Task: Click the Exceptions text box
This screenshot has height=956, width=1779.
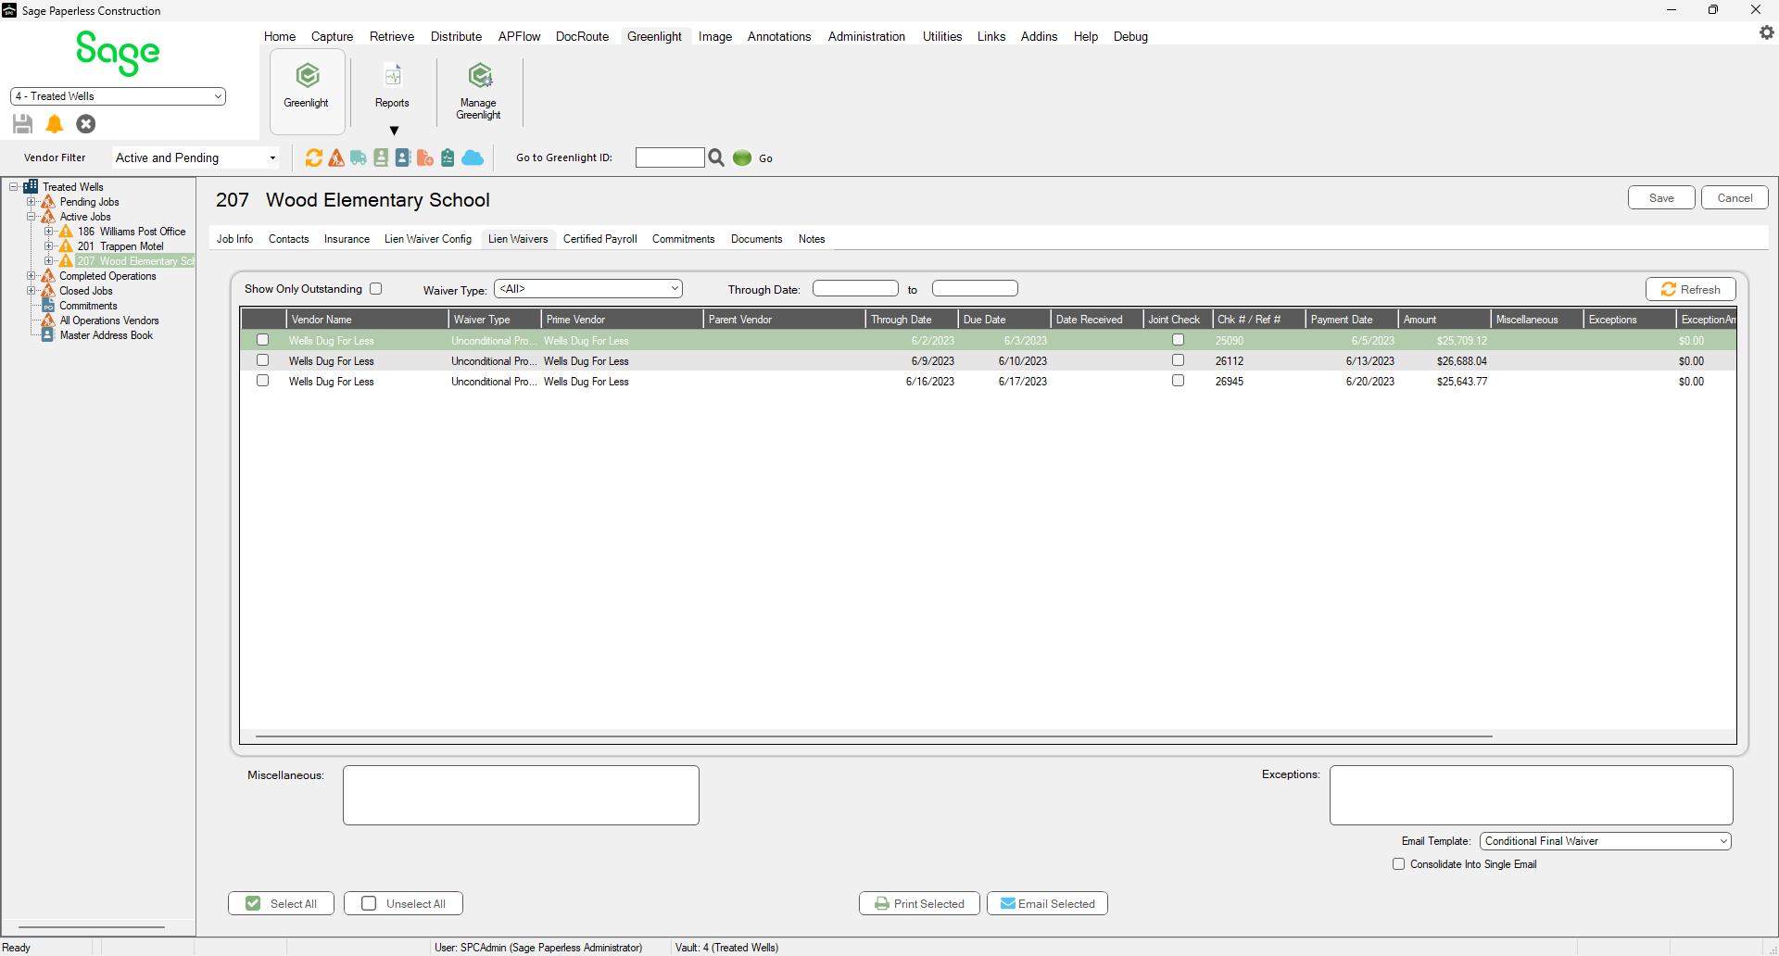Action: click(1531, 795)
